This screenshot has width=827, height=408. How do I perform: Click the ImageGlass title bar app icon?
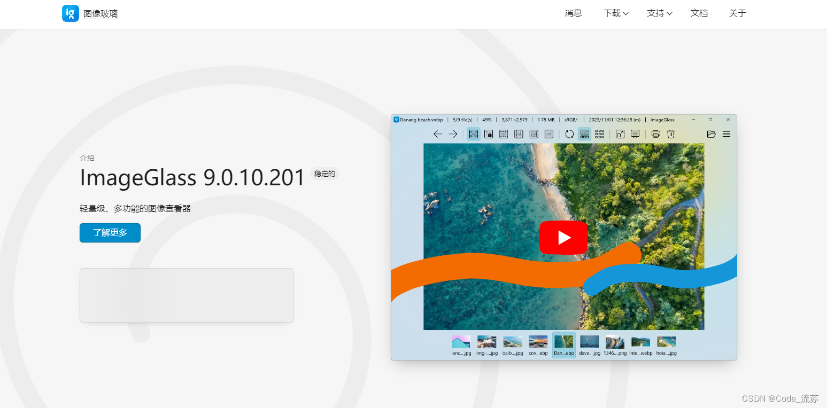click(x=396, y=120)
